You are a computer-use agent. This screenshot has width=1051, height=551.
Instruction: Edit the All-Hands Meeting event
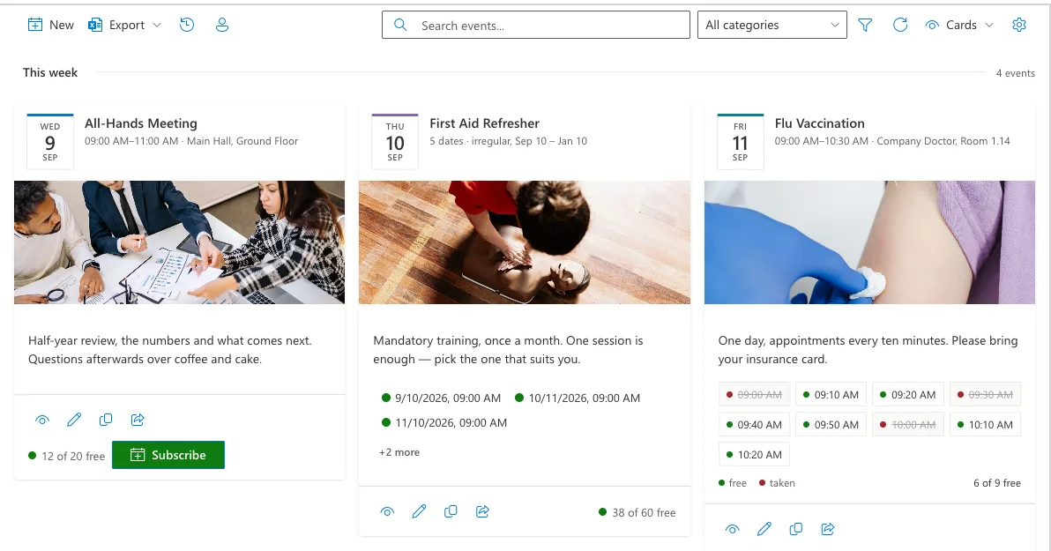coord(74,420)
